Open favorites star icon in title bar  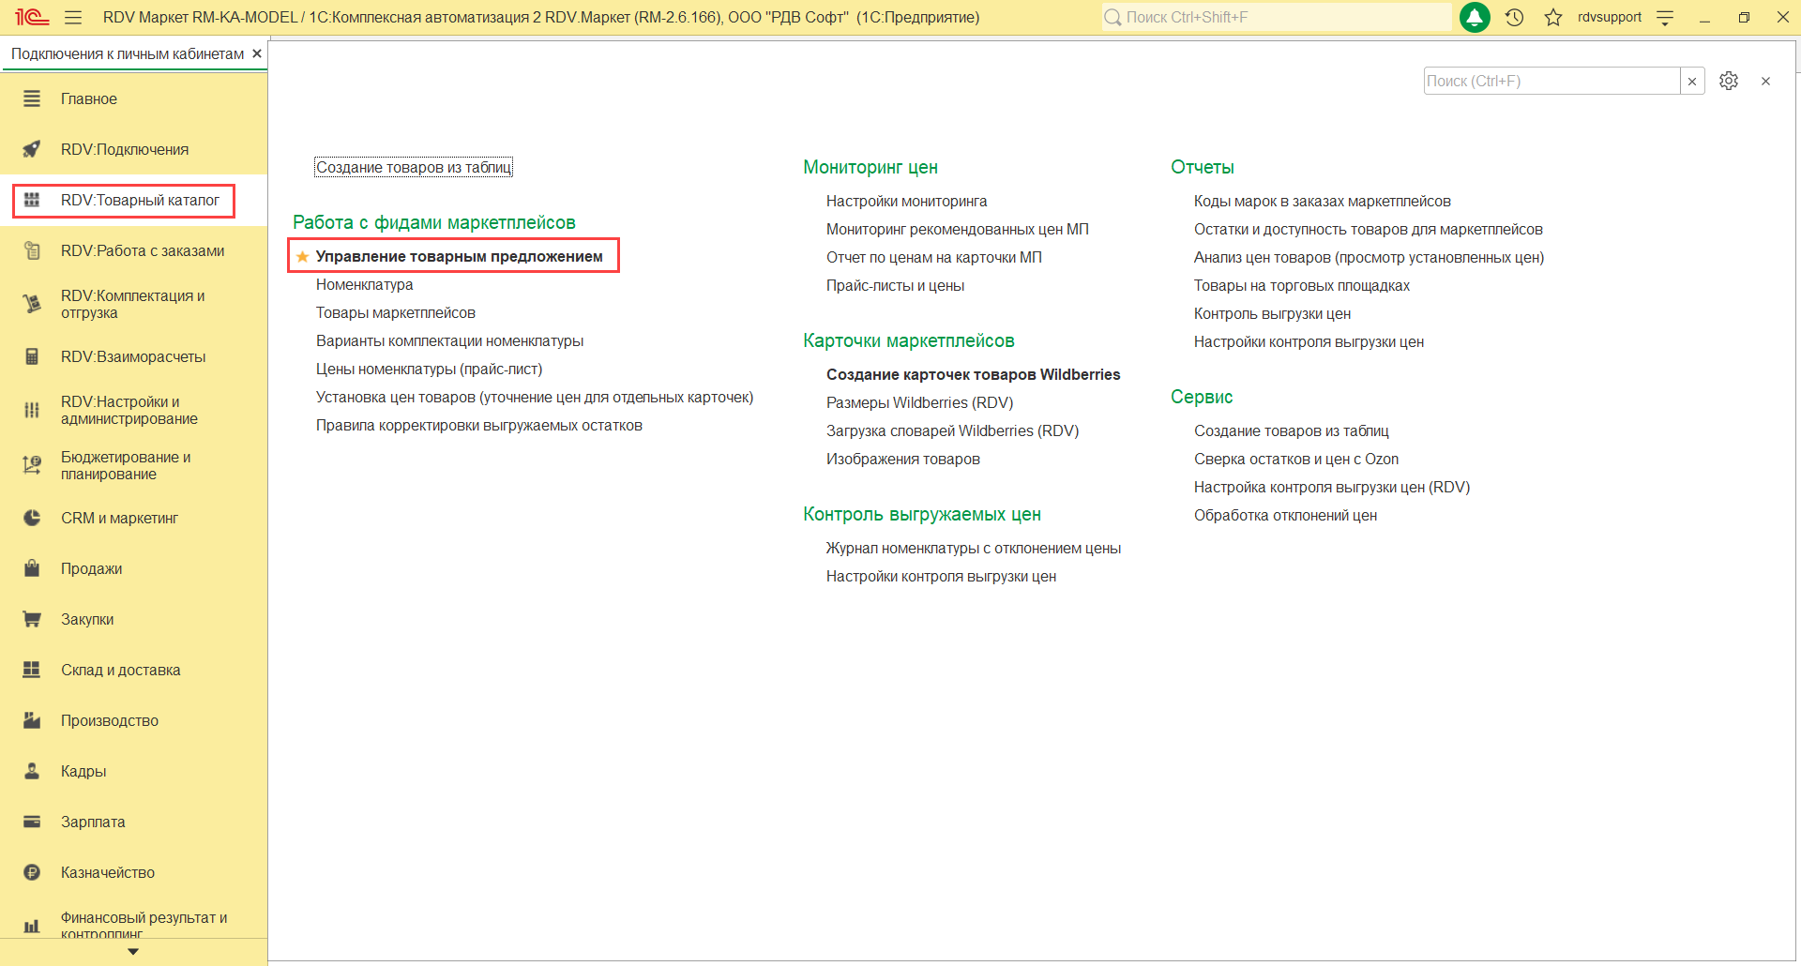pos(1553,17)
